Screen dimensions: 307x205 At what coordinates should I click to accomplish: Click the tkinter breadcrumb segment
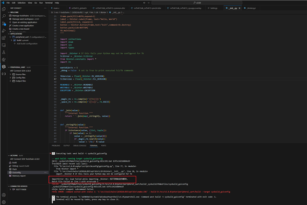coord(103,12)
